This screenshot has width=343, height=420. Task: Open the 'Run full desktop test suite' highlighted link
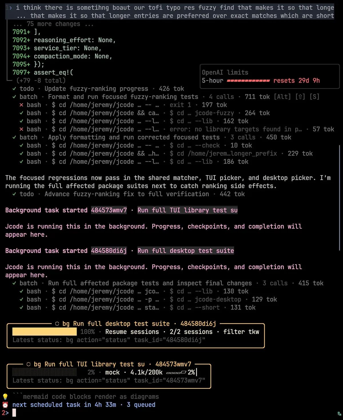186,251
